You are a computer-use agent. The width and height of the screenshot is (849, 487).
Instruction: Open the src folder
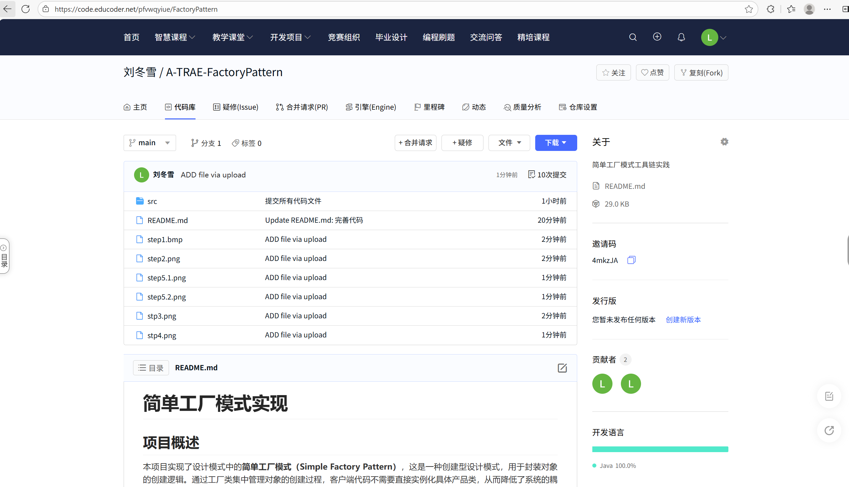[152, 201]
